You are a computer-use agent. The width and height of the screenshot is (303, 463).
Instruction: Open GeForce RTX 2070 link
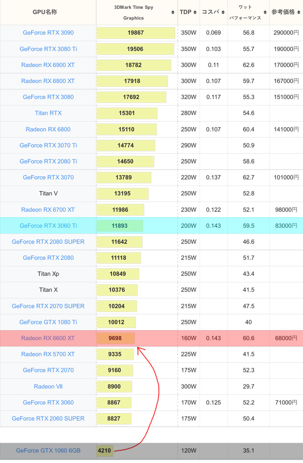point(48,370)
